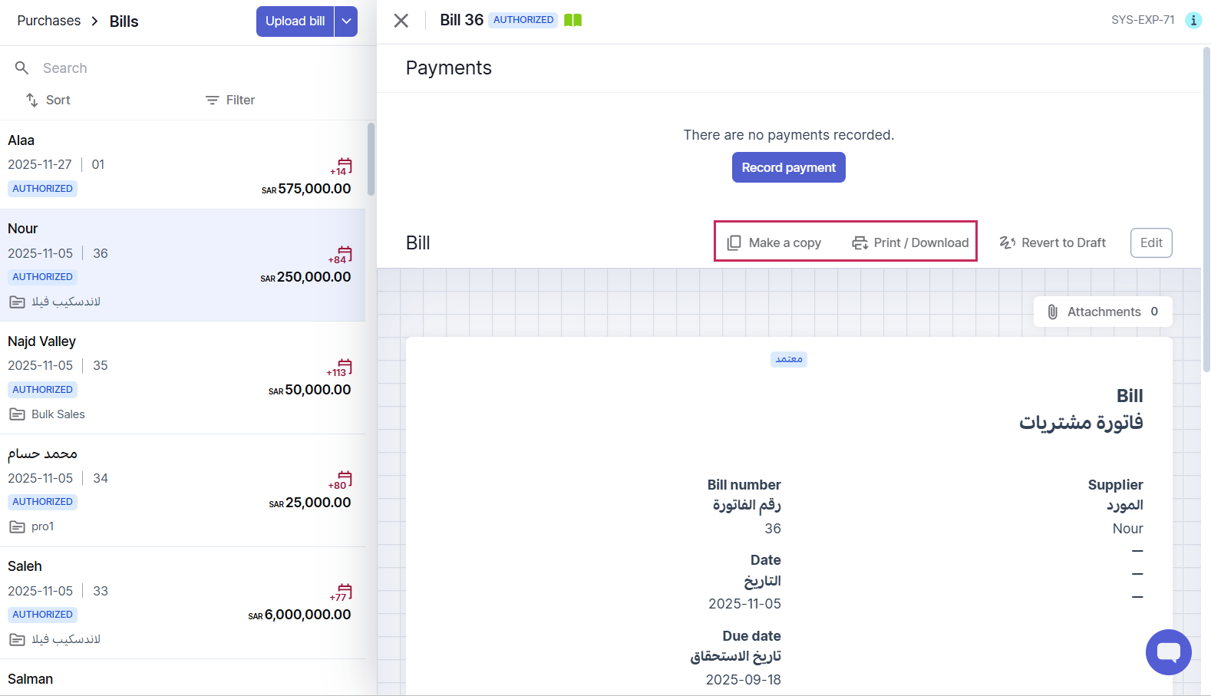Click the green book icon beside AUTHORIZED

click(573, 20)
